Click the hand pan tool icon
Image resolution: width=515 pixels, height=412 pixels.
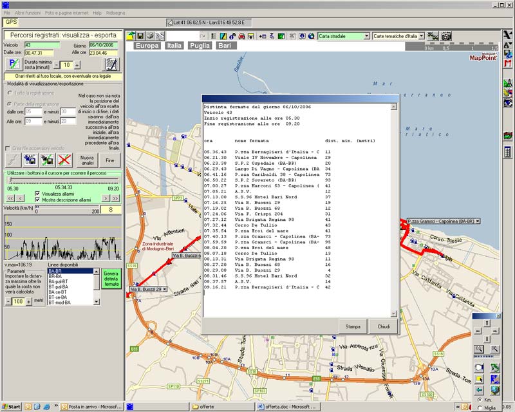point(479,368)
